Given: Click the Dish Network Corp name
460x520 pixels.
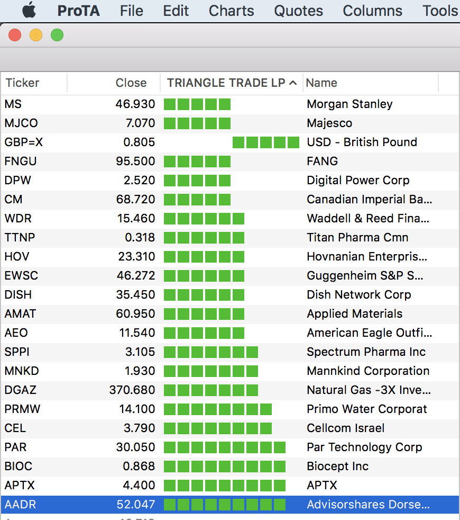Looking at the screenshot, I should 359,295.
